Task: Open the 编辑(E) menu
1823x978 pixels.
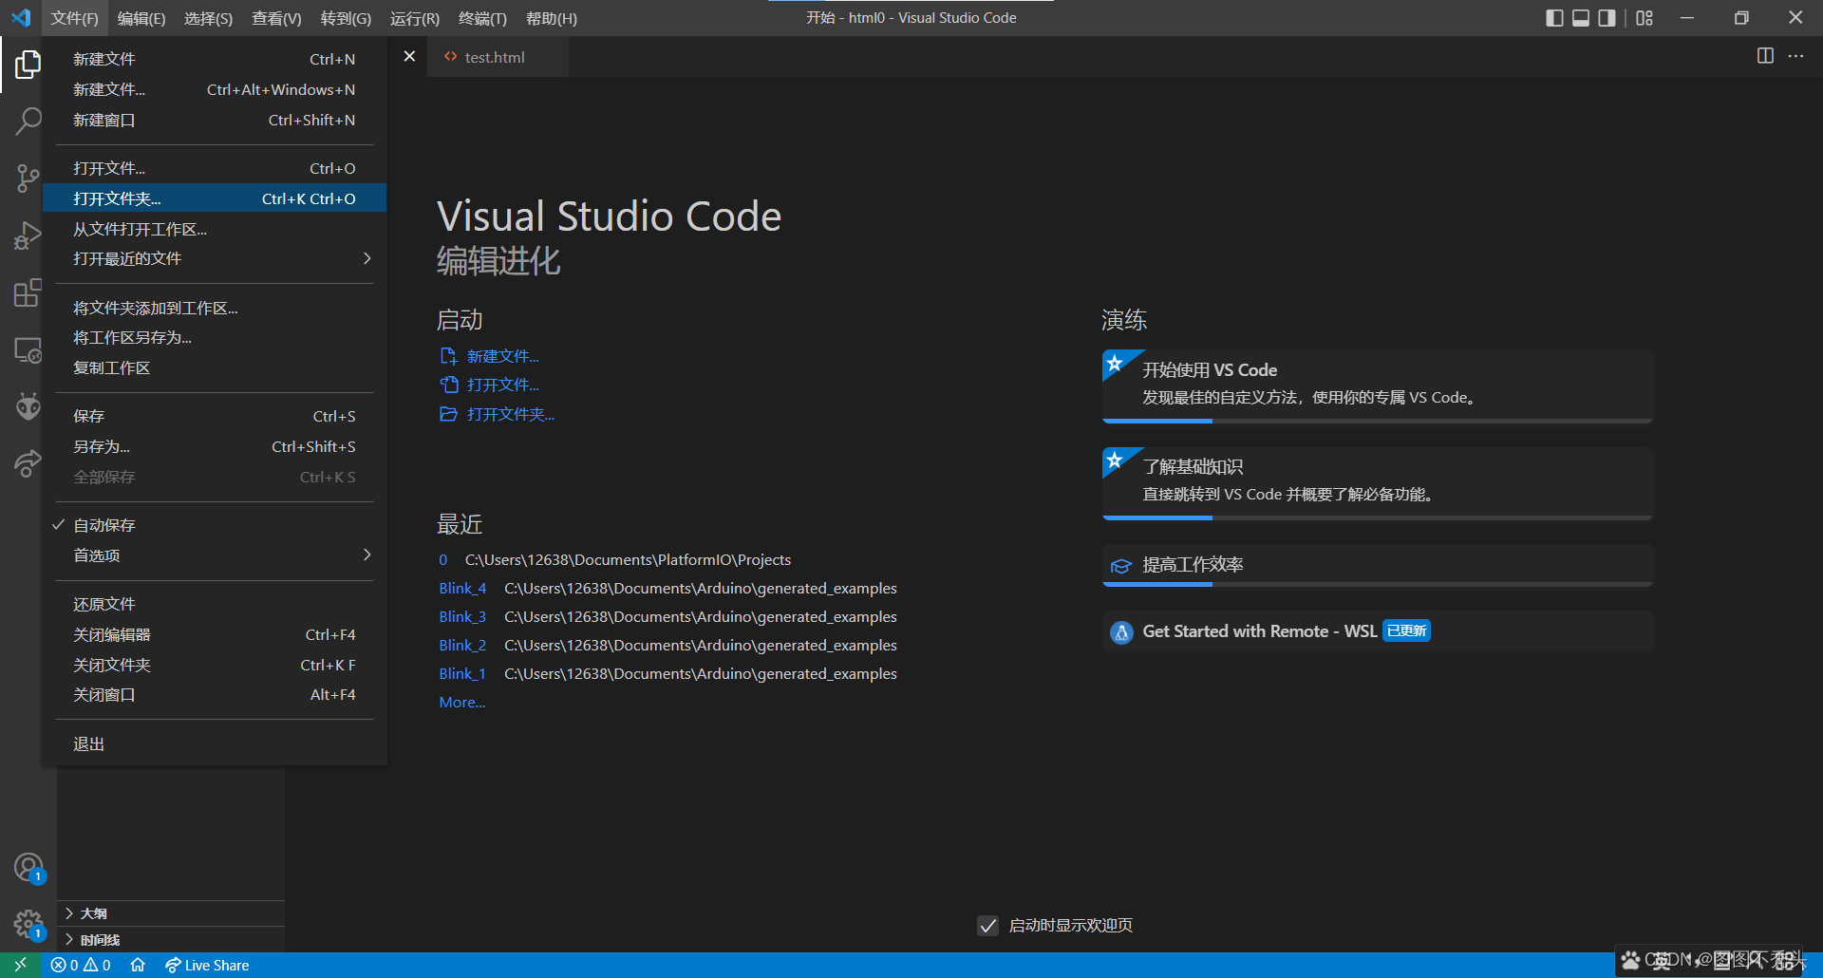Action: 141,18
